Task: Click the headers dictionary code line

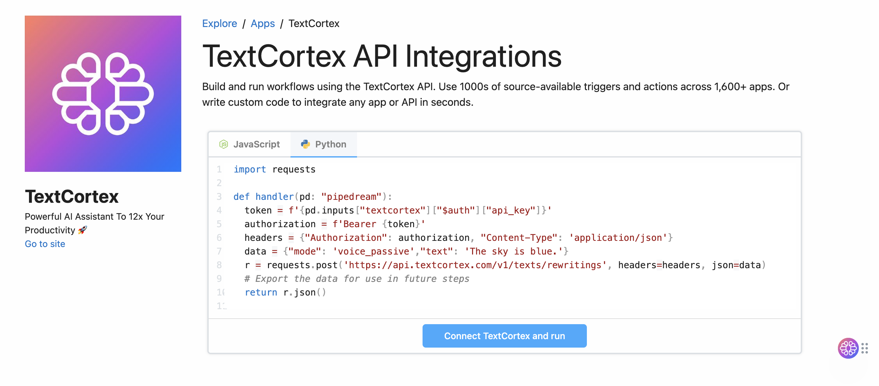Action: (459, 238)
